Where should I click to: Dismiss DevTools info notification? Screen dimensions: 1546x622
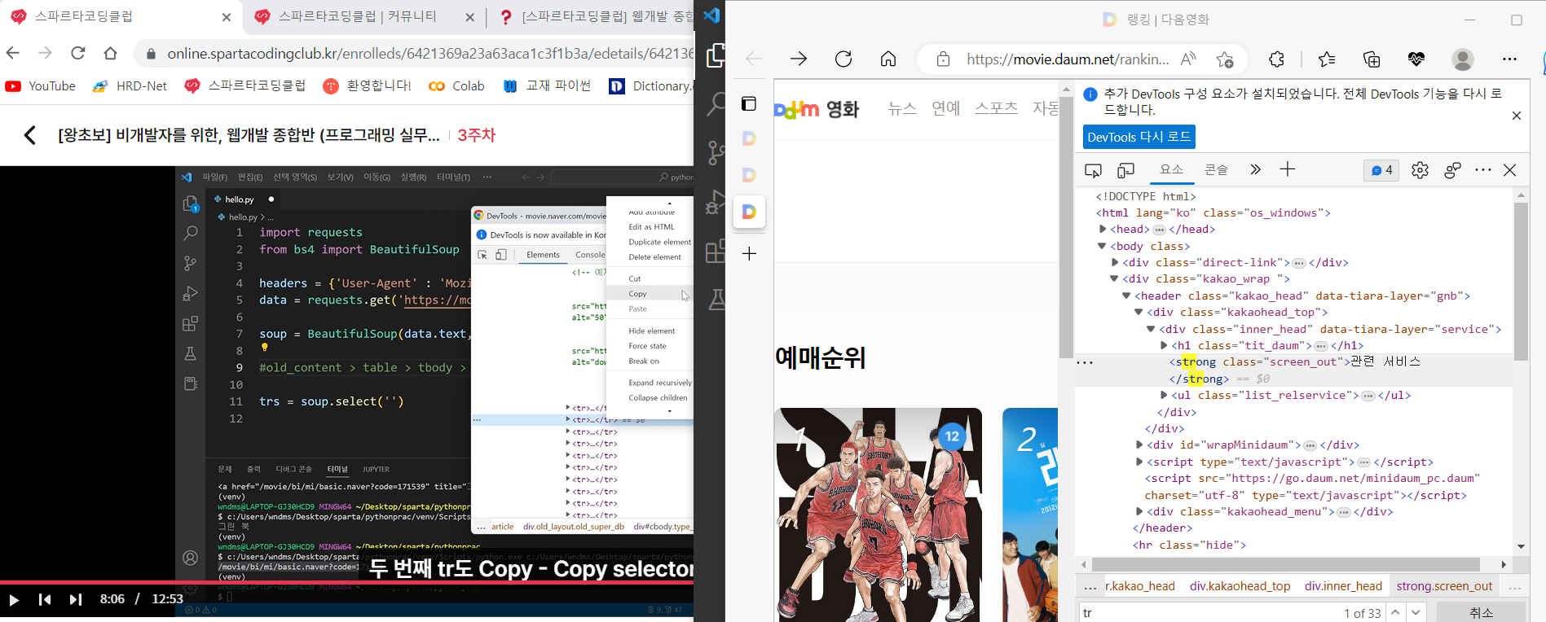(1517, 116)
